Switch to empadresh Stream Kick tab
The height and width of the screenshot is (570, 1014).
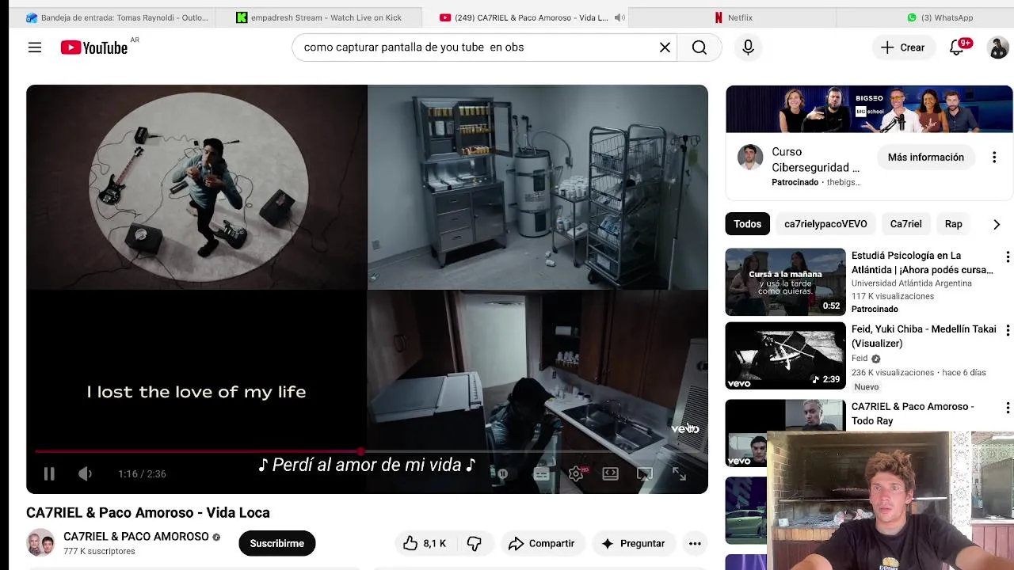click(x=318, y=17)
